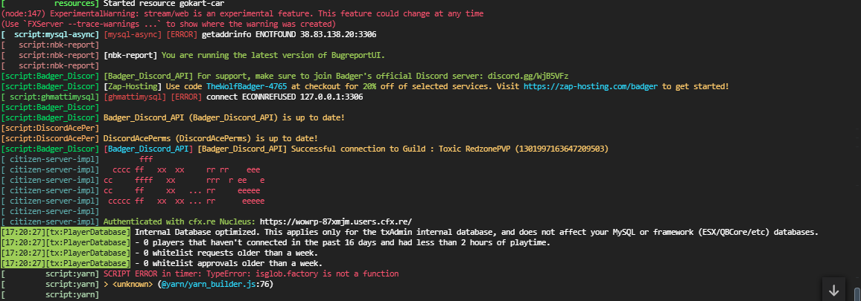Click the BugreportUI latest version message
Screen dimensions: 861x301
click(x=273, y=56)
